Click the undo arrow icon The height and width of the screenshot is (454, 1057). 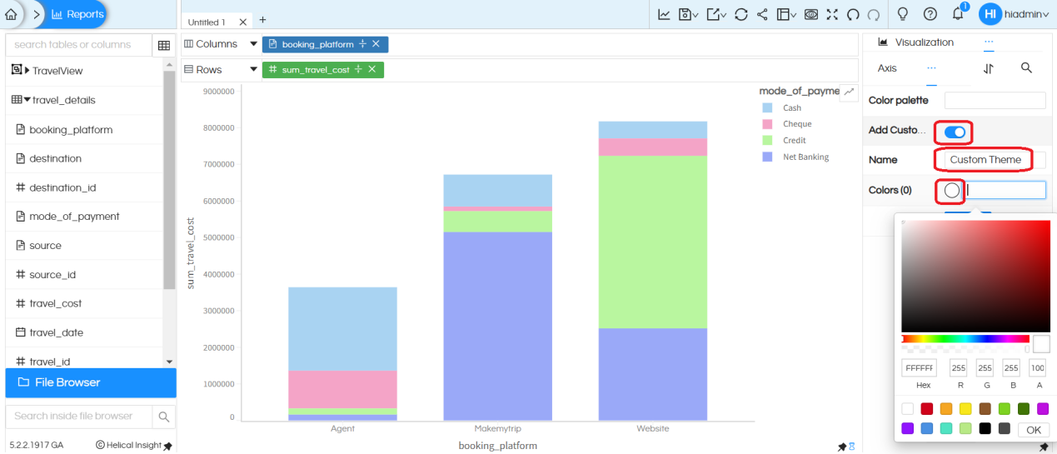click(853, 14)
